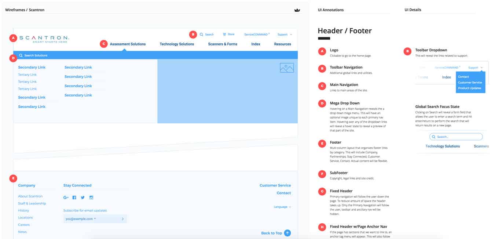
Task: Open the Instagram social icon
Action: coord(91,198)
